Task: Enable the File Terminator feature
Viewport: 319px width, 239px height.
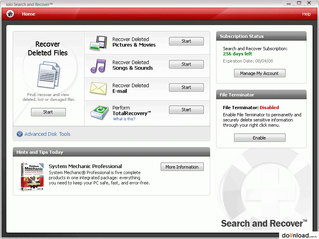Action: point(260,137)
